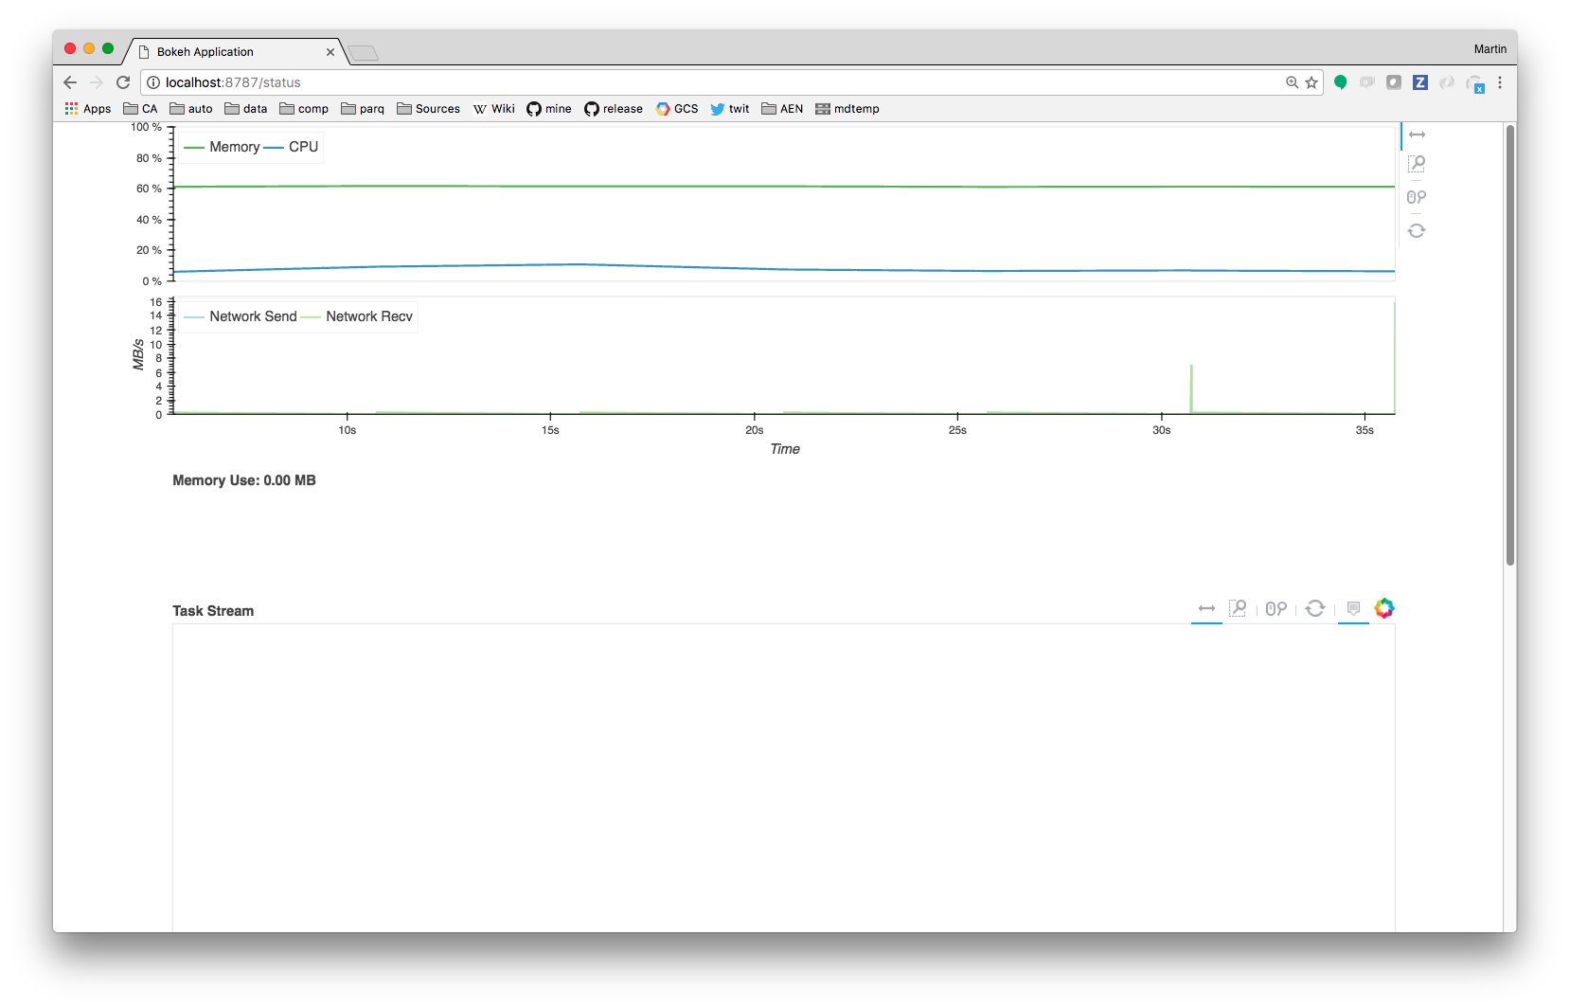Open the Wiki bookmark link

point(494,109)
